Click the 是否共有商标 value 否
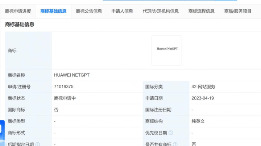The height and width of the screenshot is (146, 261). (194, 144)
